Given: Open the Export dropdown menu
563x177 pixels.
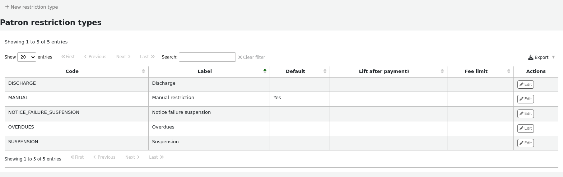Looking at the screenshot, I should point(541,57).
